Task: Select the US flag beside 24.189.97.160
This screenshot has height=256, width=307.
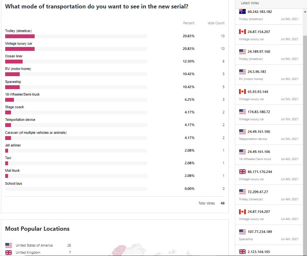Action: coord(243,52)
